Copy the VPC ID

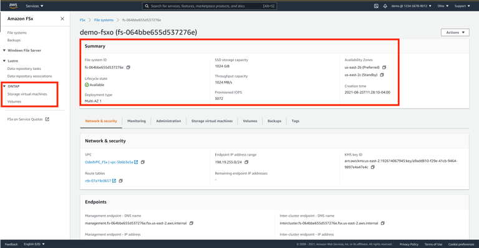tap(143, 162)
